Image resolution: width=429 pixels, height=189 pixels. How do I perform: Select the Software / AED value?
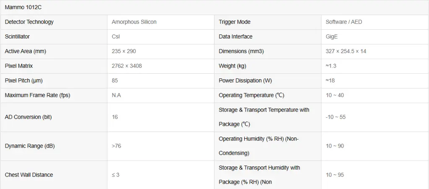(x=344, y=22)
